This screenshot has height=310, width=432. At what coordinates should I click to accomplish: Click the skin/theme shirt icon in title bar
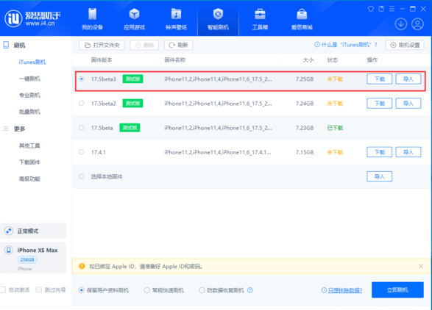pyautogui.click(x=371, y=9)
